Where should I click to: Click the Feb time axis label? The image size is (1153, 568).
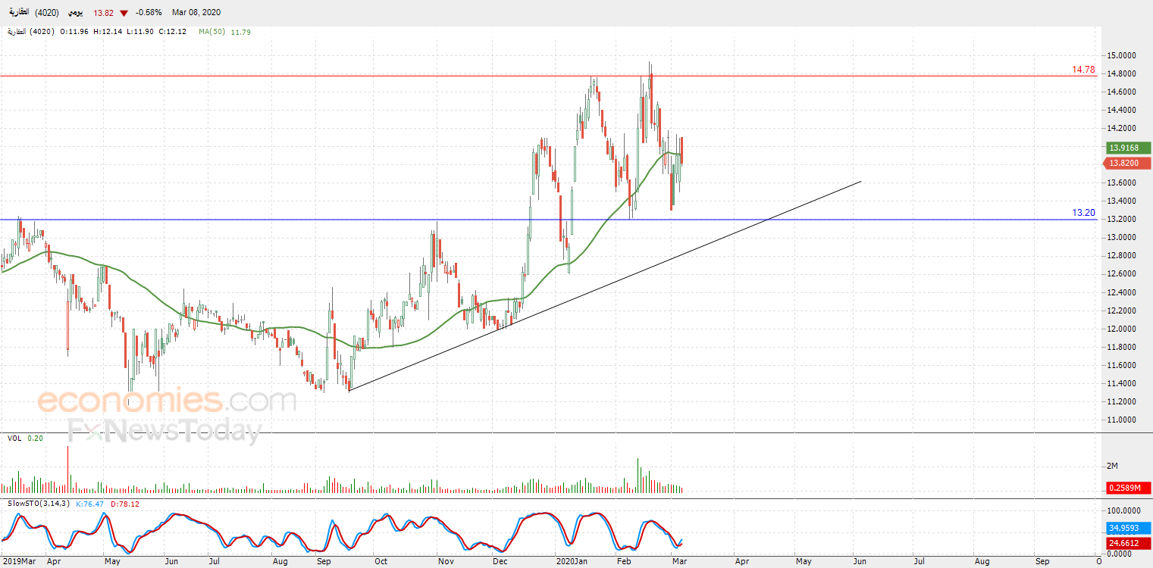tap(624, 561)
